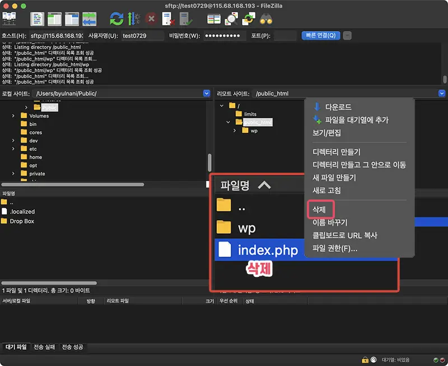Disconnect from the current server icon

[169, 19]
